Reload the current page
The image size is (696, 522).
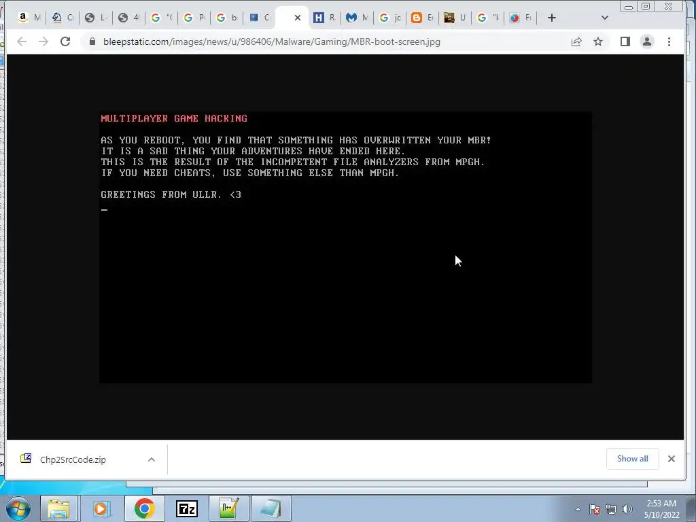65,41
